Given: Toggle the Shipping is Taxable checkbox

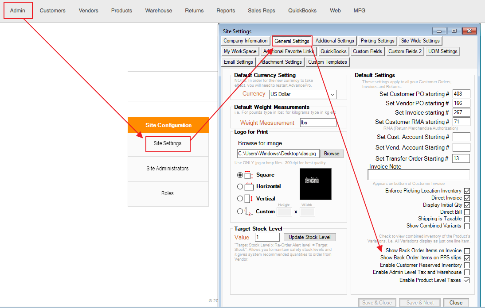Looking at the screenshot, I should click(467, 219).
